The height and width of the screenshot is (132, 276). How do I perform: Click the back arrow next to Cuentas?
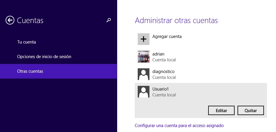coord(10,20)
